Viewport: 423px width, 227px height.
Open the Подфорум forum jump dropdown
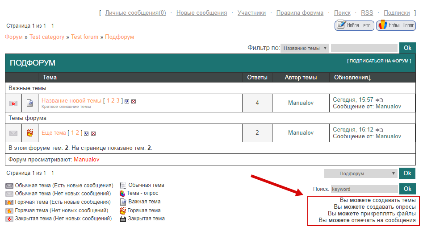point(360,173)
